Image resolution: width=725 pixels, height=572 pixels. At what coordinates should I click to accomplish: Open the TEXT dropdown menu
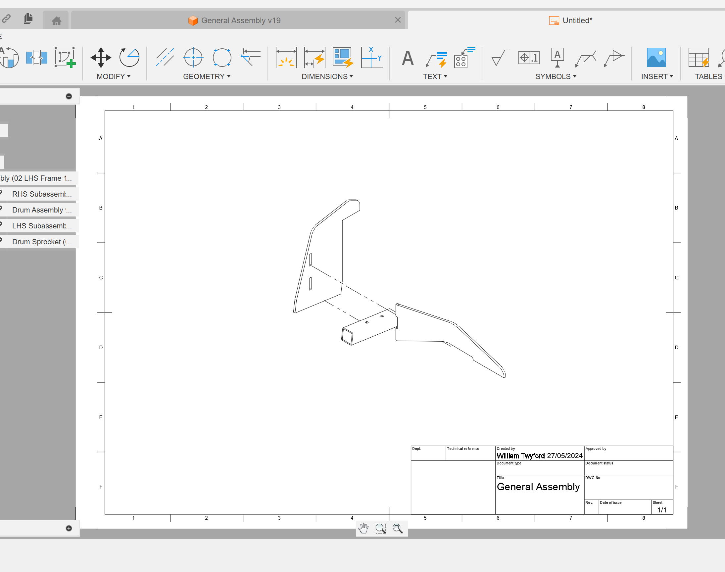point(435,76)
